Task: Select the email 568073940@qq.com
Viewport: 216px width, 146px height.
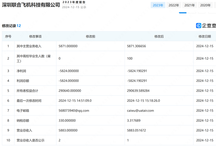Action: pyautogui.click(x=74, y=110)
